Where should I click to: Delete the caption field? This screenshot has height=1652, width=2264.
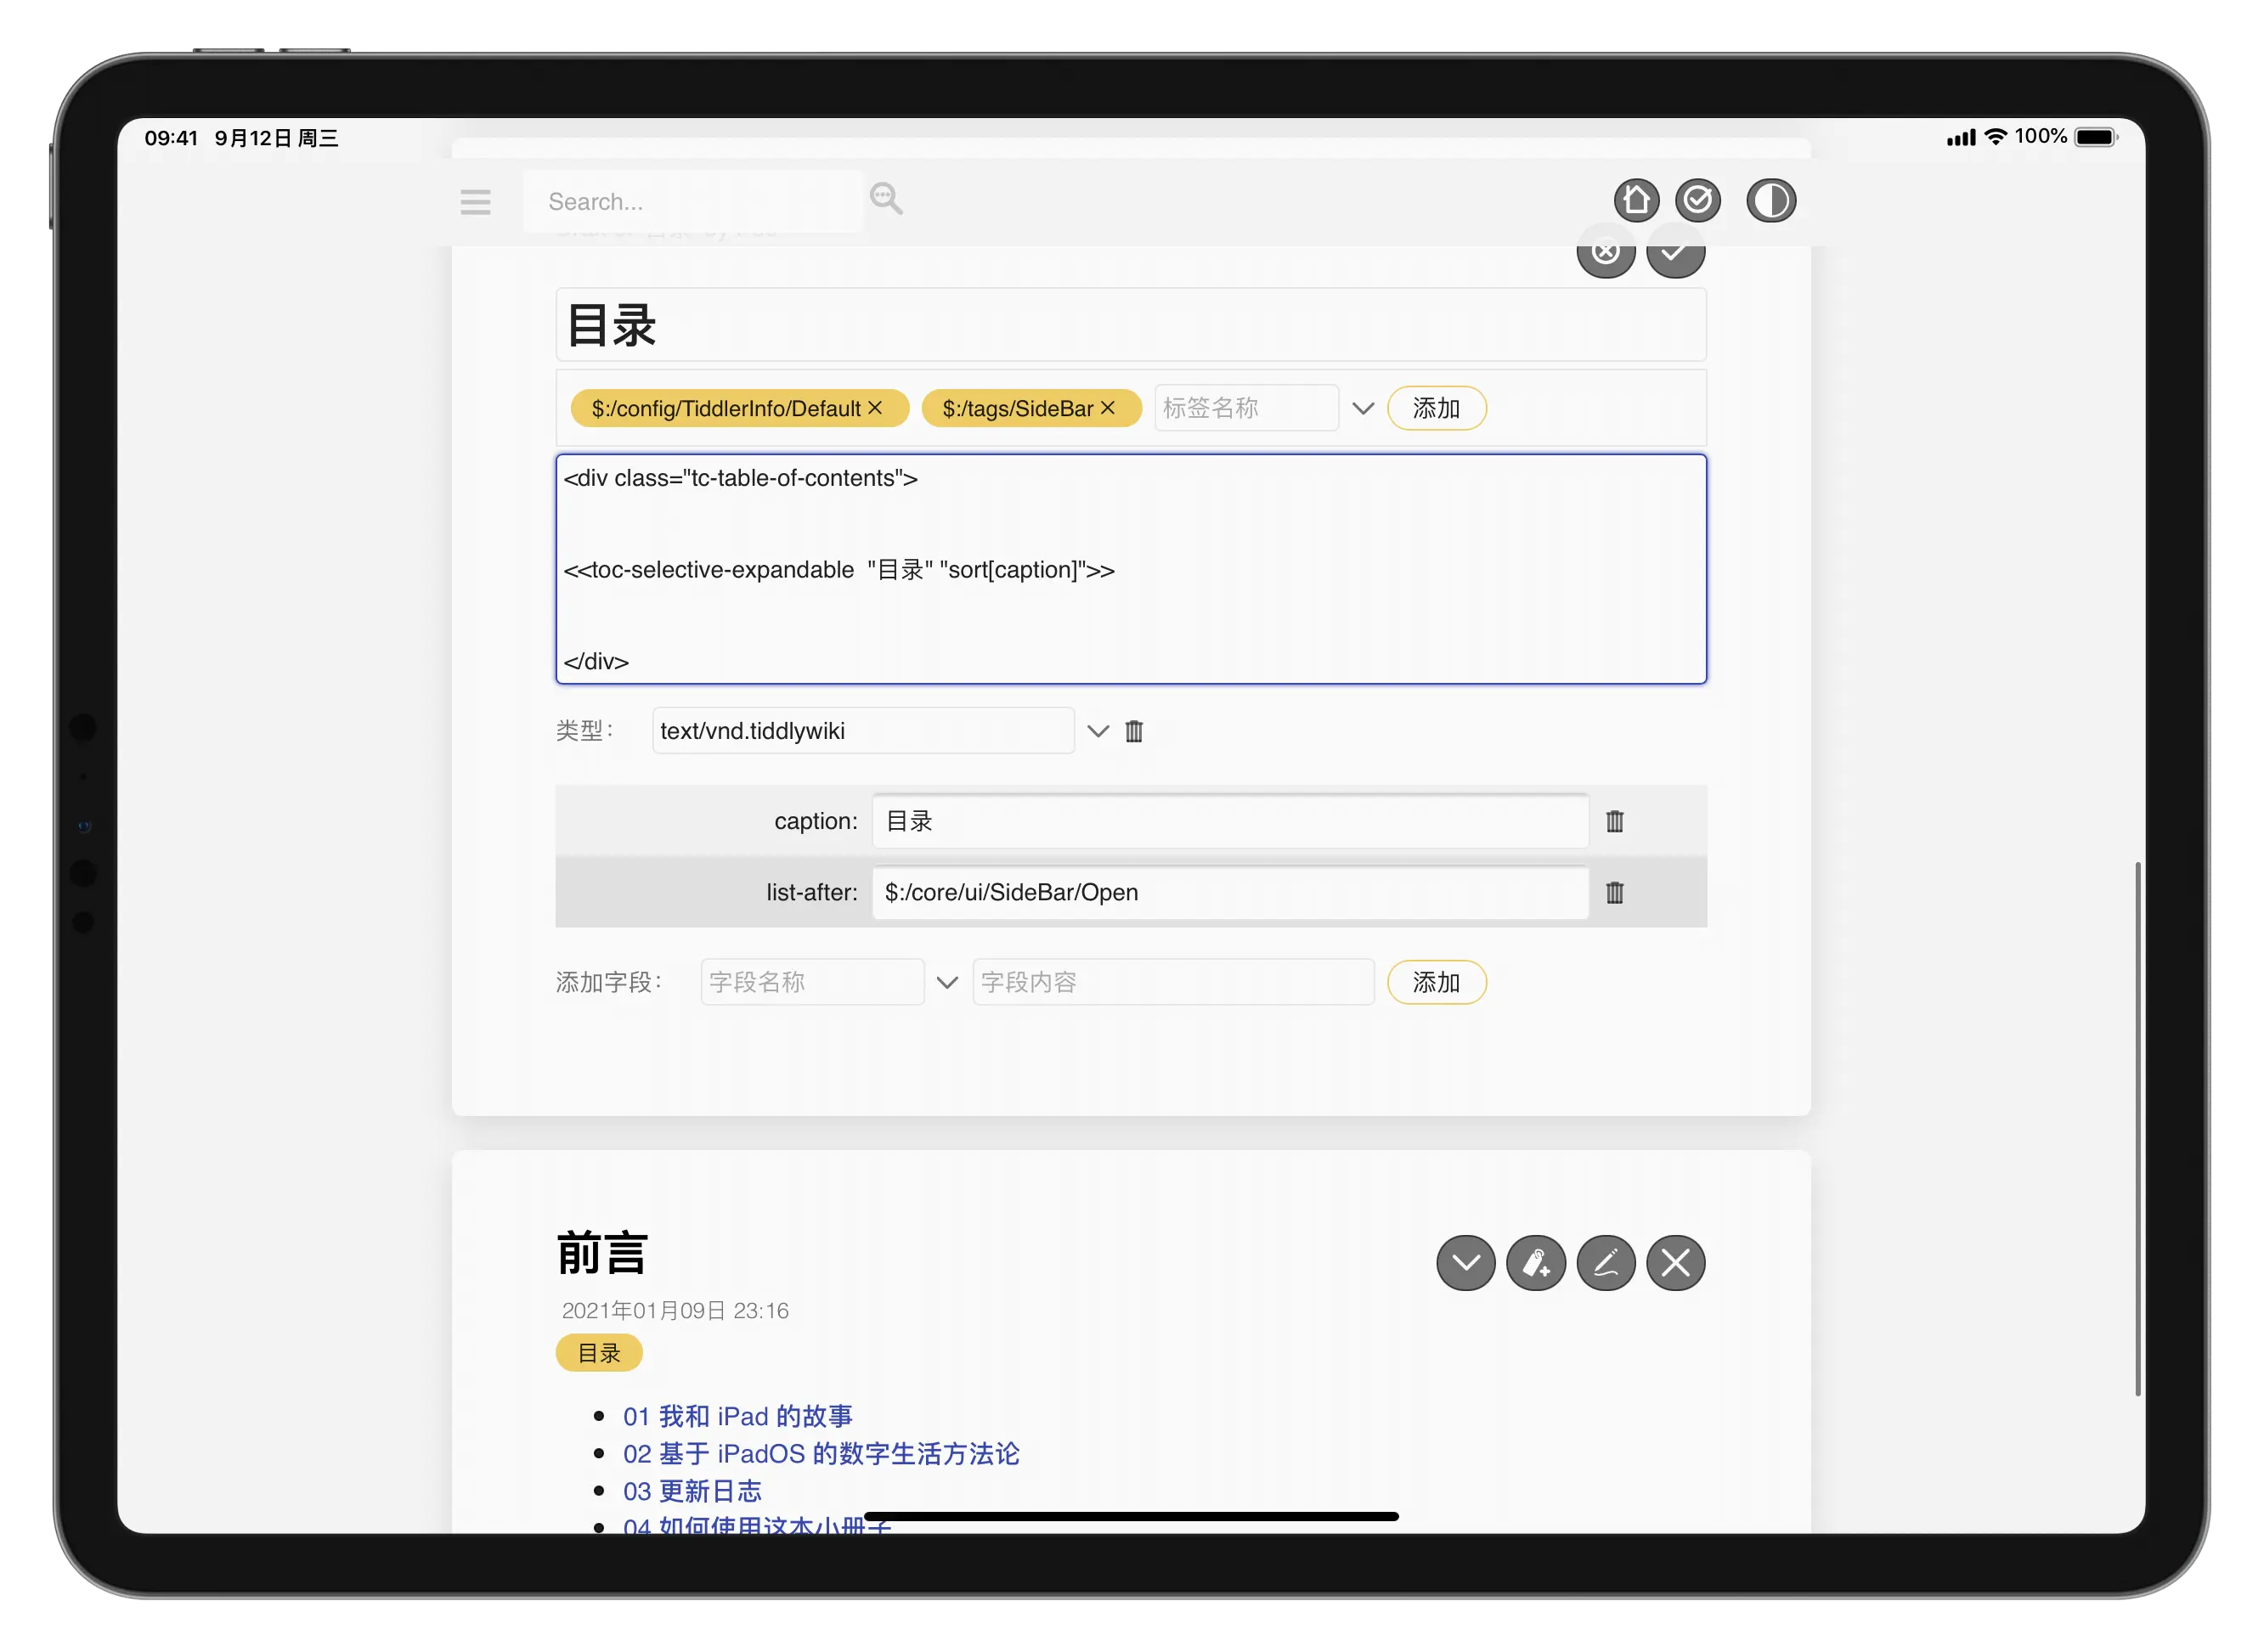point(1614,821)
